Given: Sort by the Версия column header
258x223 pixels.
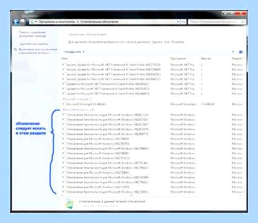Looking at the screenshot, I should (x=206, y=58).
